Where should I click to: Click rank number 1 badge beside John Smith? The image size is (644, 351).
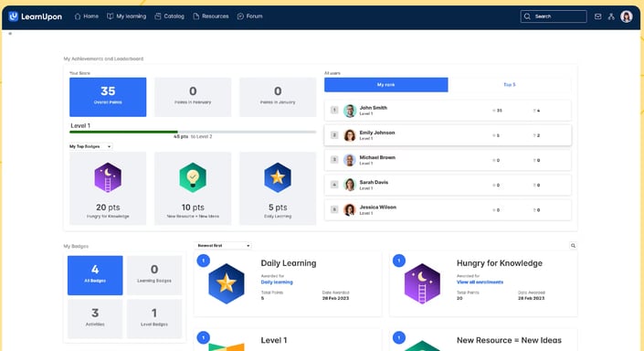(334, 111)
